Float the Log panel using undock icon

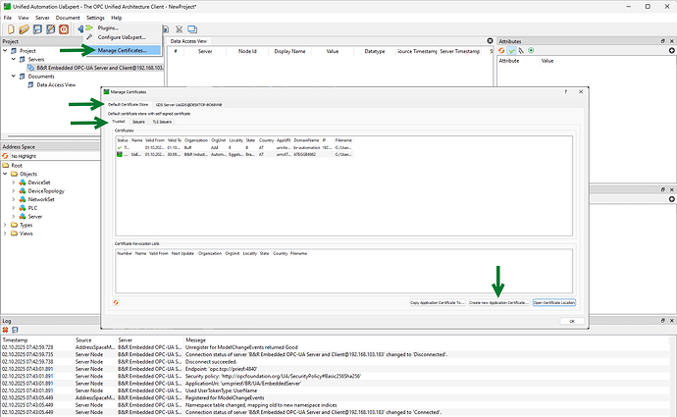[x=662, y=321]
